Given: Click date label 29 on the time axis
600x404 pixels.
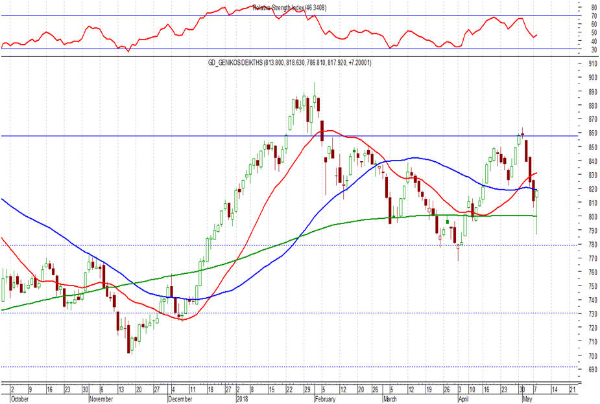Looking at the screenshot, I should [307, 390].
